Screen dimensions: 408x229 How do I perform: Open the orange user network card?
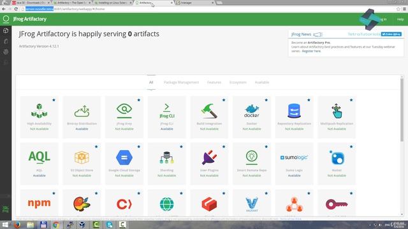point(295,204)
